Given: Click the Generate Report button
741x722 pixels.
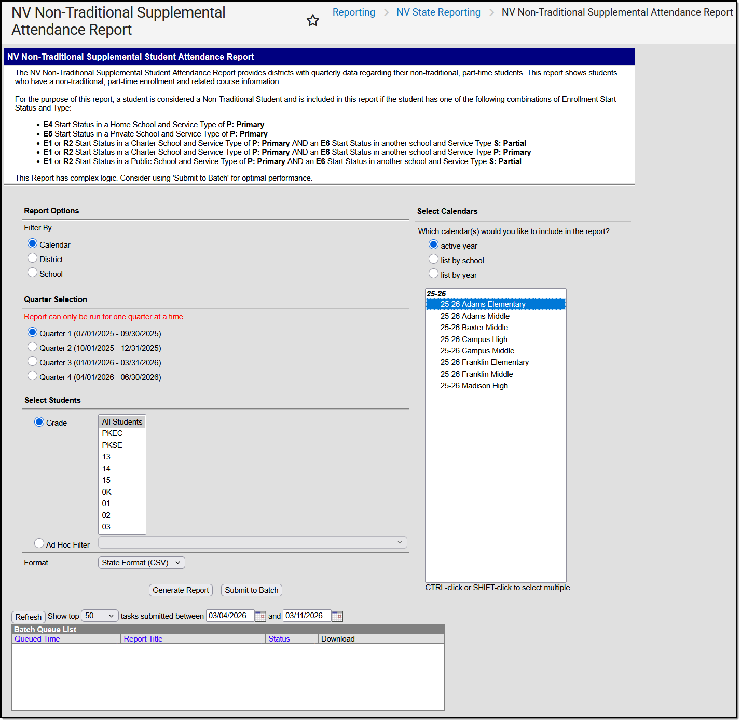Looking at the screenshot, I should pyautogui.click(x=181, y=590).
